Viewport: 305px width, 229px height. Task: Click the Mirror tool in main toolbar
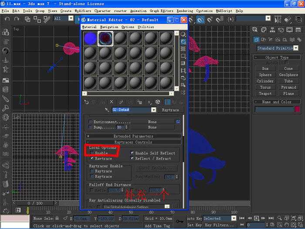(278, 20)
